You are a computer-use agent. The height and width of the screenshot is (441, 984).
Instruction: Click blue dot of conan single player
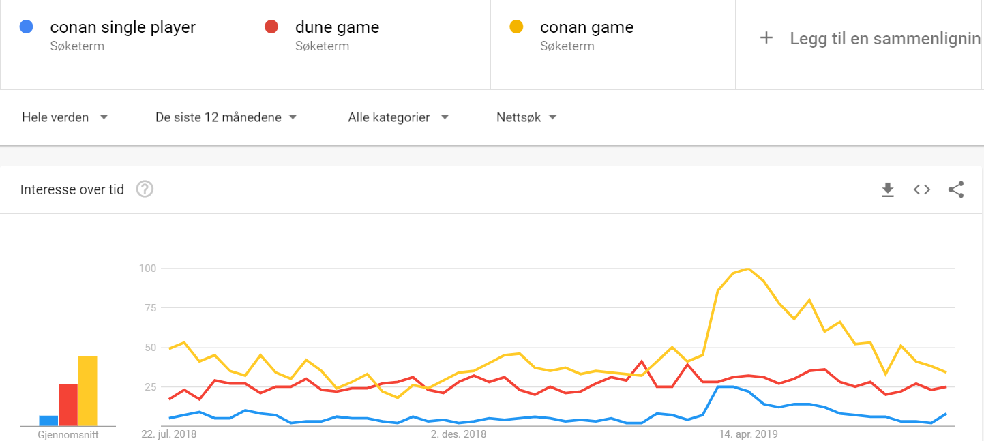(27, 27)
